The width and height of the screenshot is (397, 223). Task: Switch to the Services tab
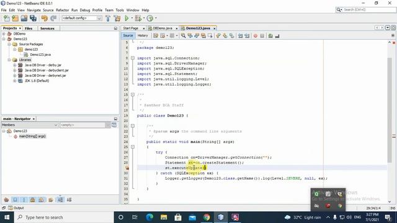coord(47,28)
